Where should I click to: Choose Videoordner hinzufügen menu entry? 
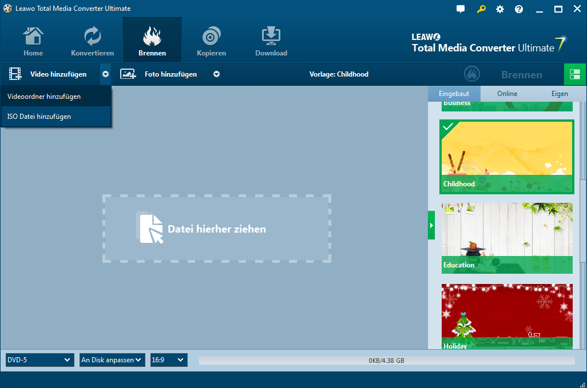(55, 97)
